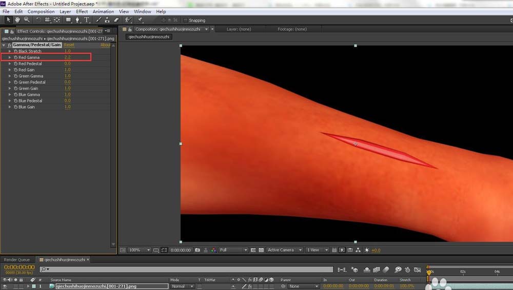This screenshot has height=290, width=513.
Task: Open the show channel RGB icon
Action: pyautogui.click(x=213, y=250)
